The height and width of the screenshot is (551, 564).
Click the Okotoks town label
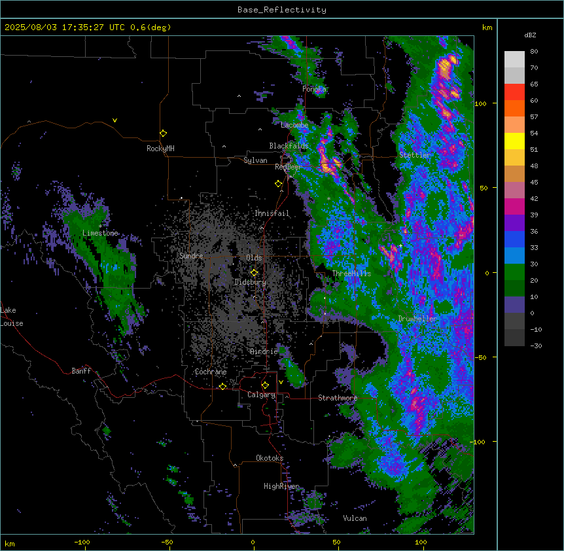[x=270, y=458]
